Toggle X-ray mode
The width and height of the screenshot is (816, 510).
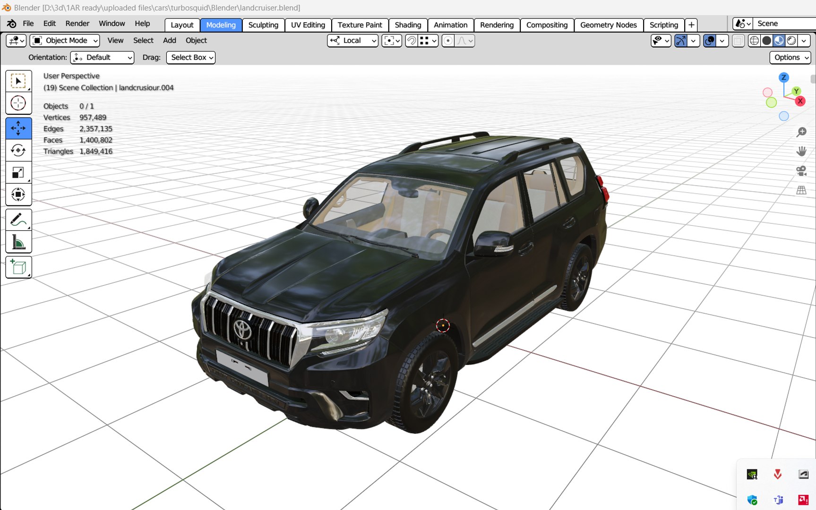pos(738,41)
